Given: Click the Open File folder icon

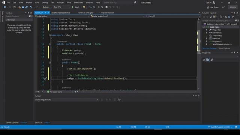Looking at the screenshot, I should (x=19, y=7).
